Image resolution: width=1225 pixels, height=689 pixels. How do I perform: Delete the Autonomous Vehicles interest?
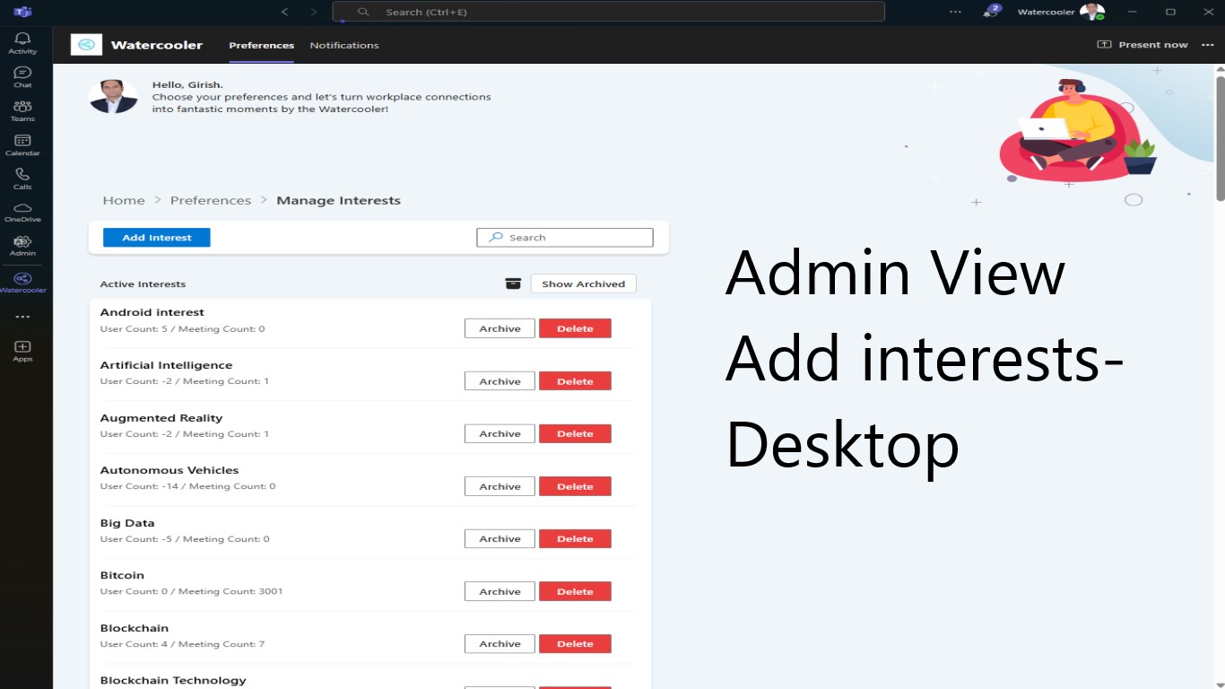coord(575,486)
